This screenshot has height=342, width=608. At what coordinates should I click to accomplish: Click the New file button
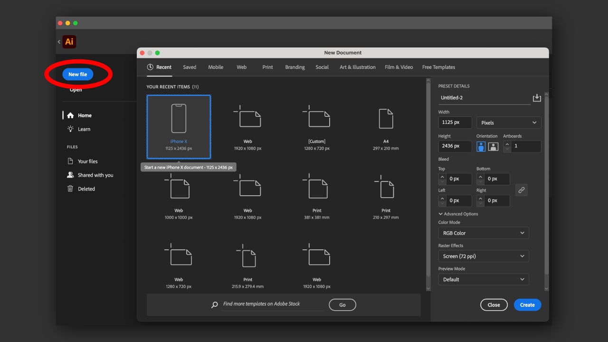(78, 74)
